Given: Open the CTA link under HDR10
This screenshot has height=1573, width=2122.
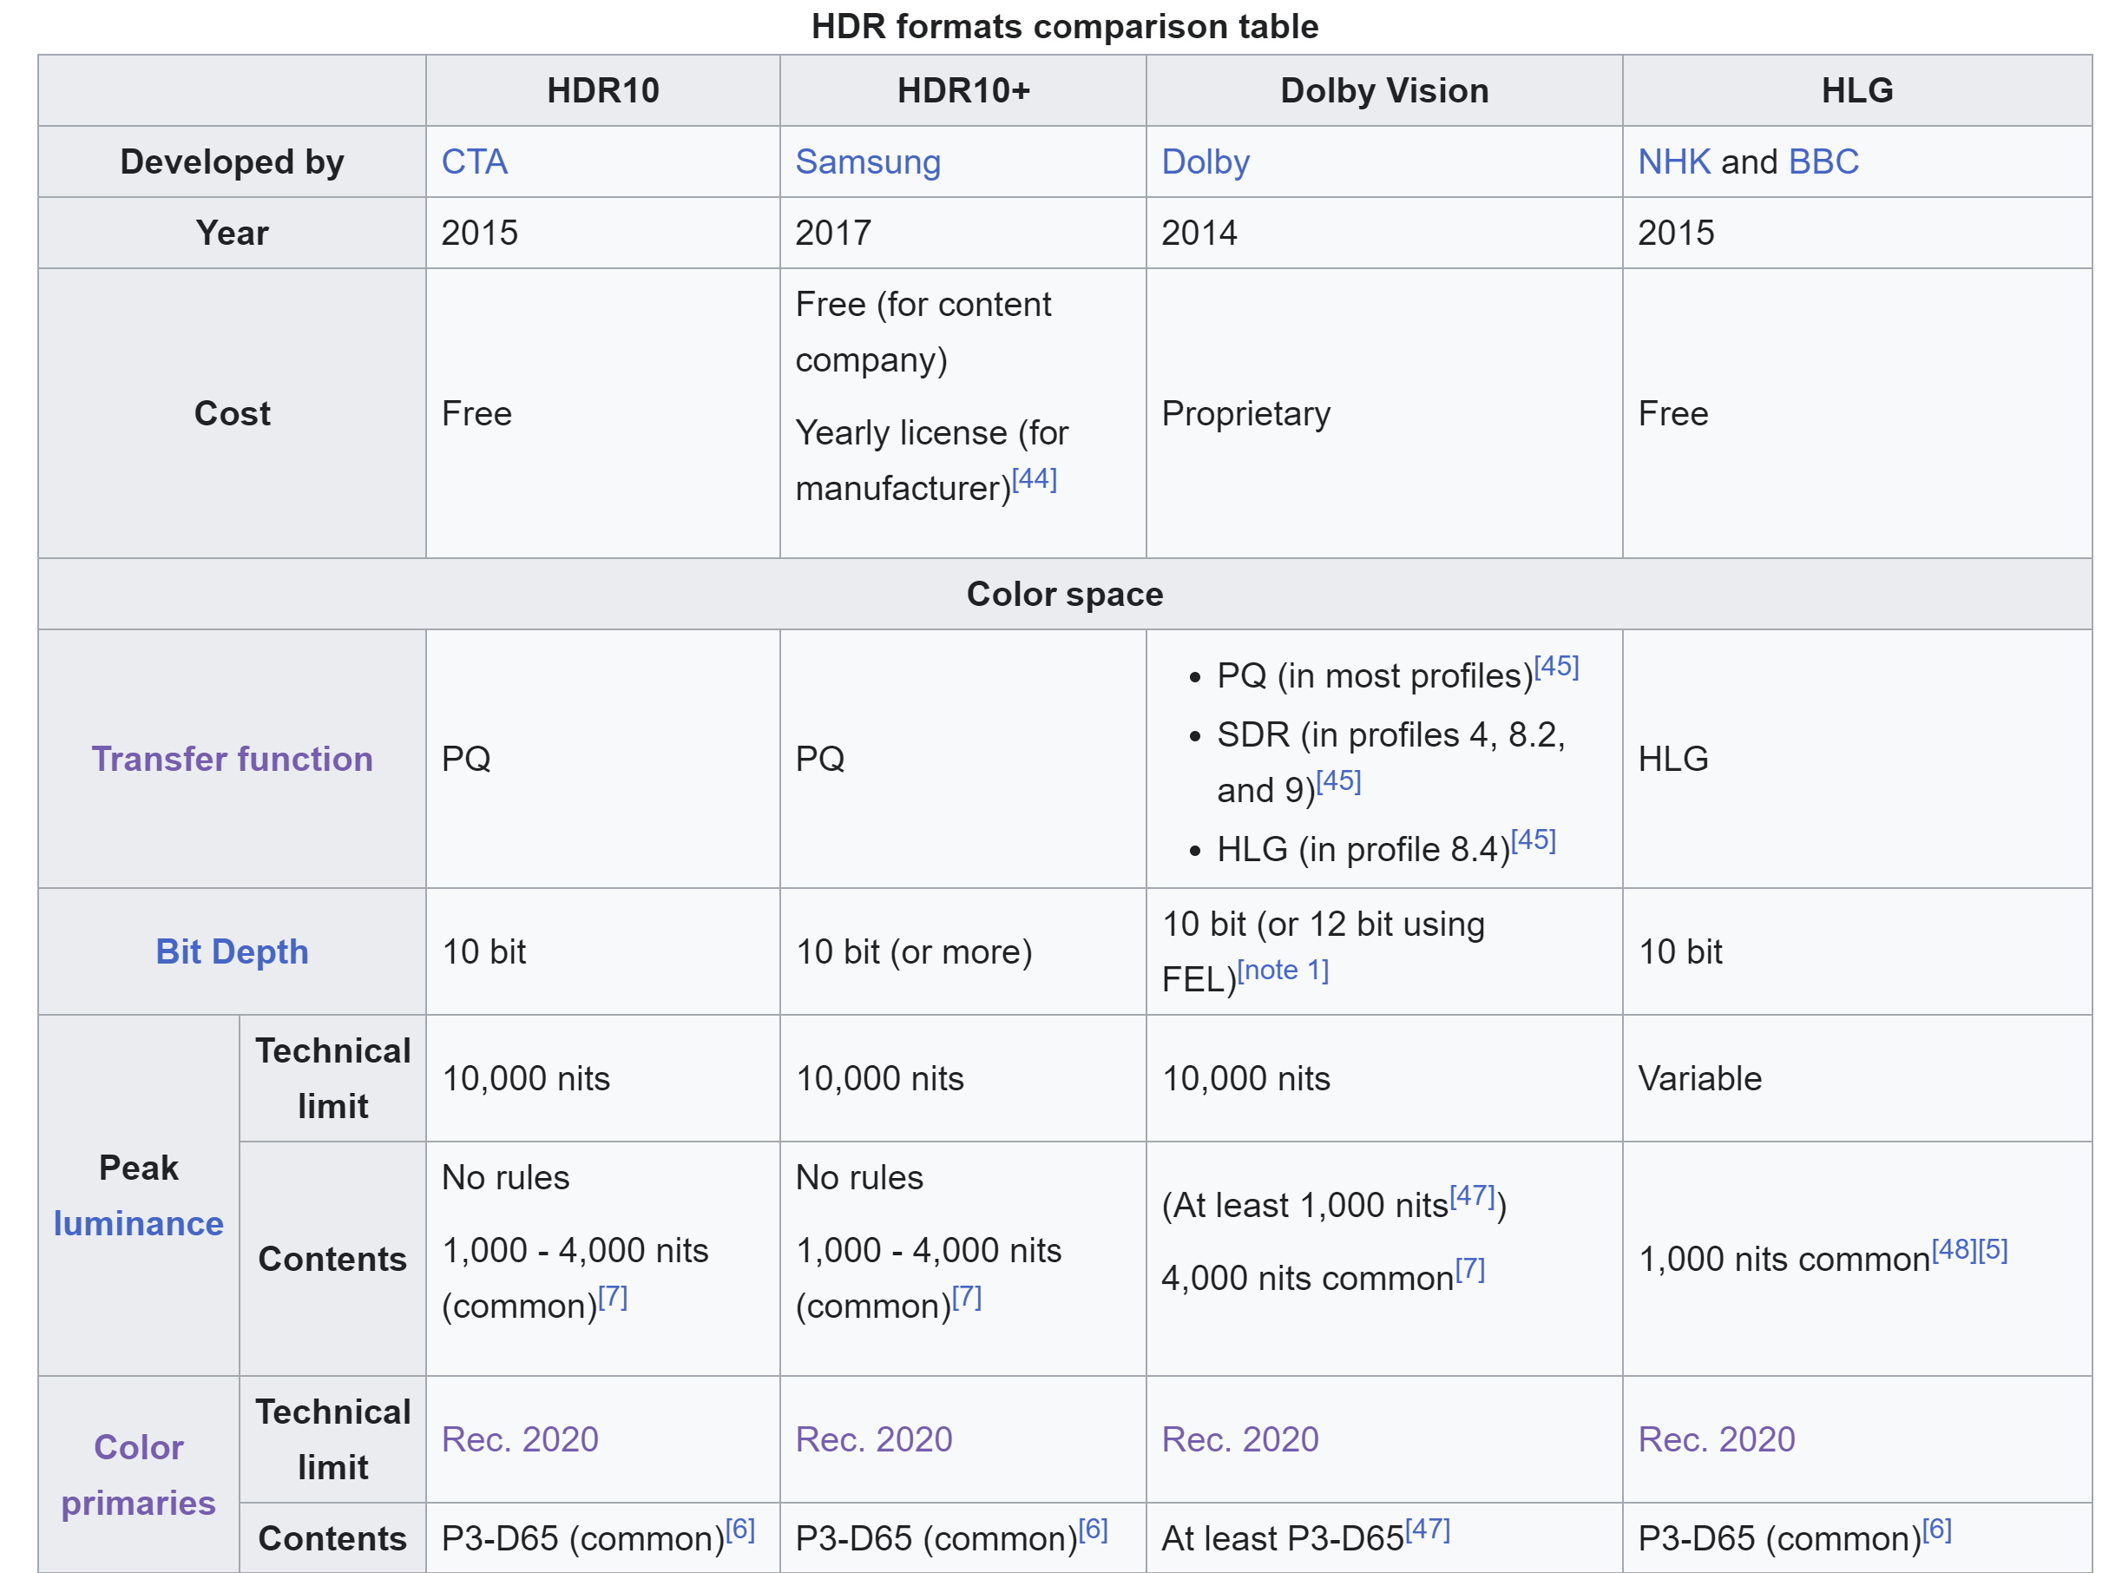Looking at the screenshot, I should (x=473, y=161).
